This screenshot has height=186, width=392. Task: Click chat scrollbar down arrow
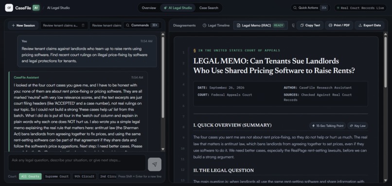click(163, 149)
